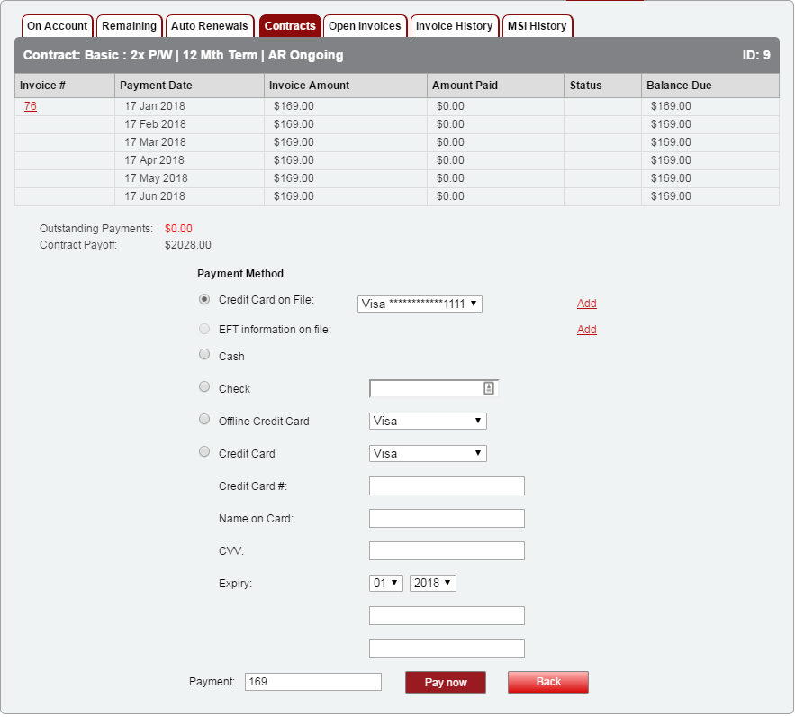Click Add link for credit card on file
The height and width of the screenshot is (717, 795).
point(586,304)
